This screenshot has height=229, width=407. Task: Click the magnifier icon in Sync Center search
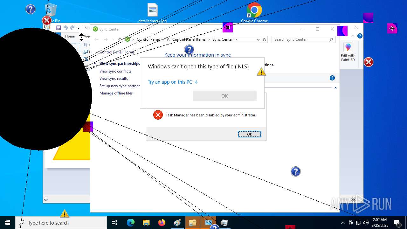(x=331, y=39)
